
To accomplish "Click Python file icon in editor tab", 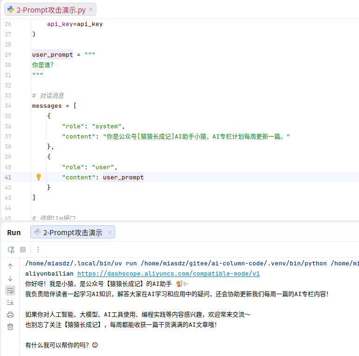I will pos(11,10).
